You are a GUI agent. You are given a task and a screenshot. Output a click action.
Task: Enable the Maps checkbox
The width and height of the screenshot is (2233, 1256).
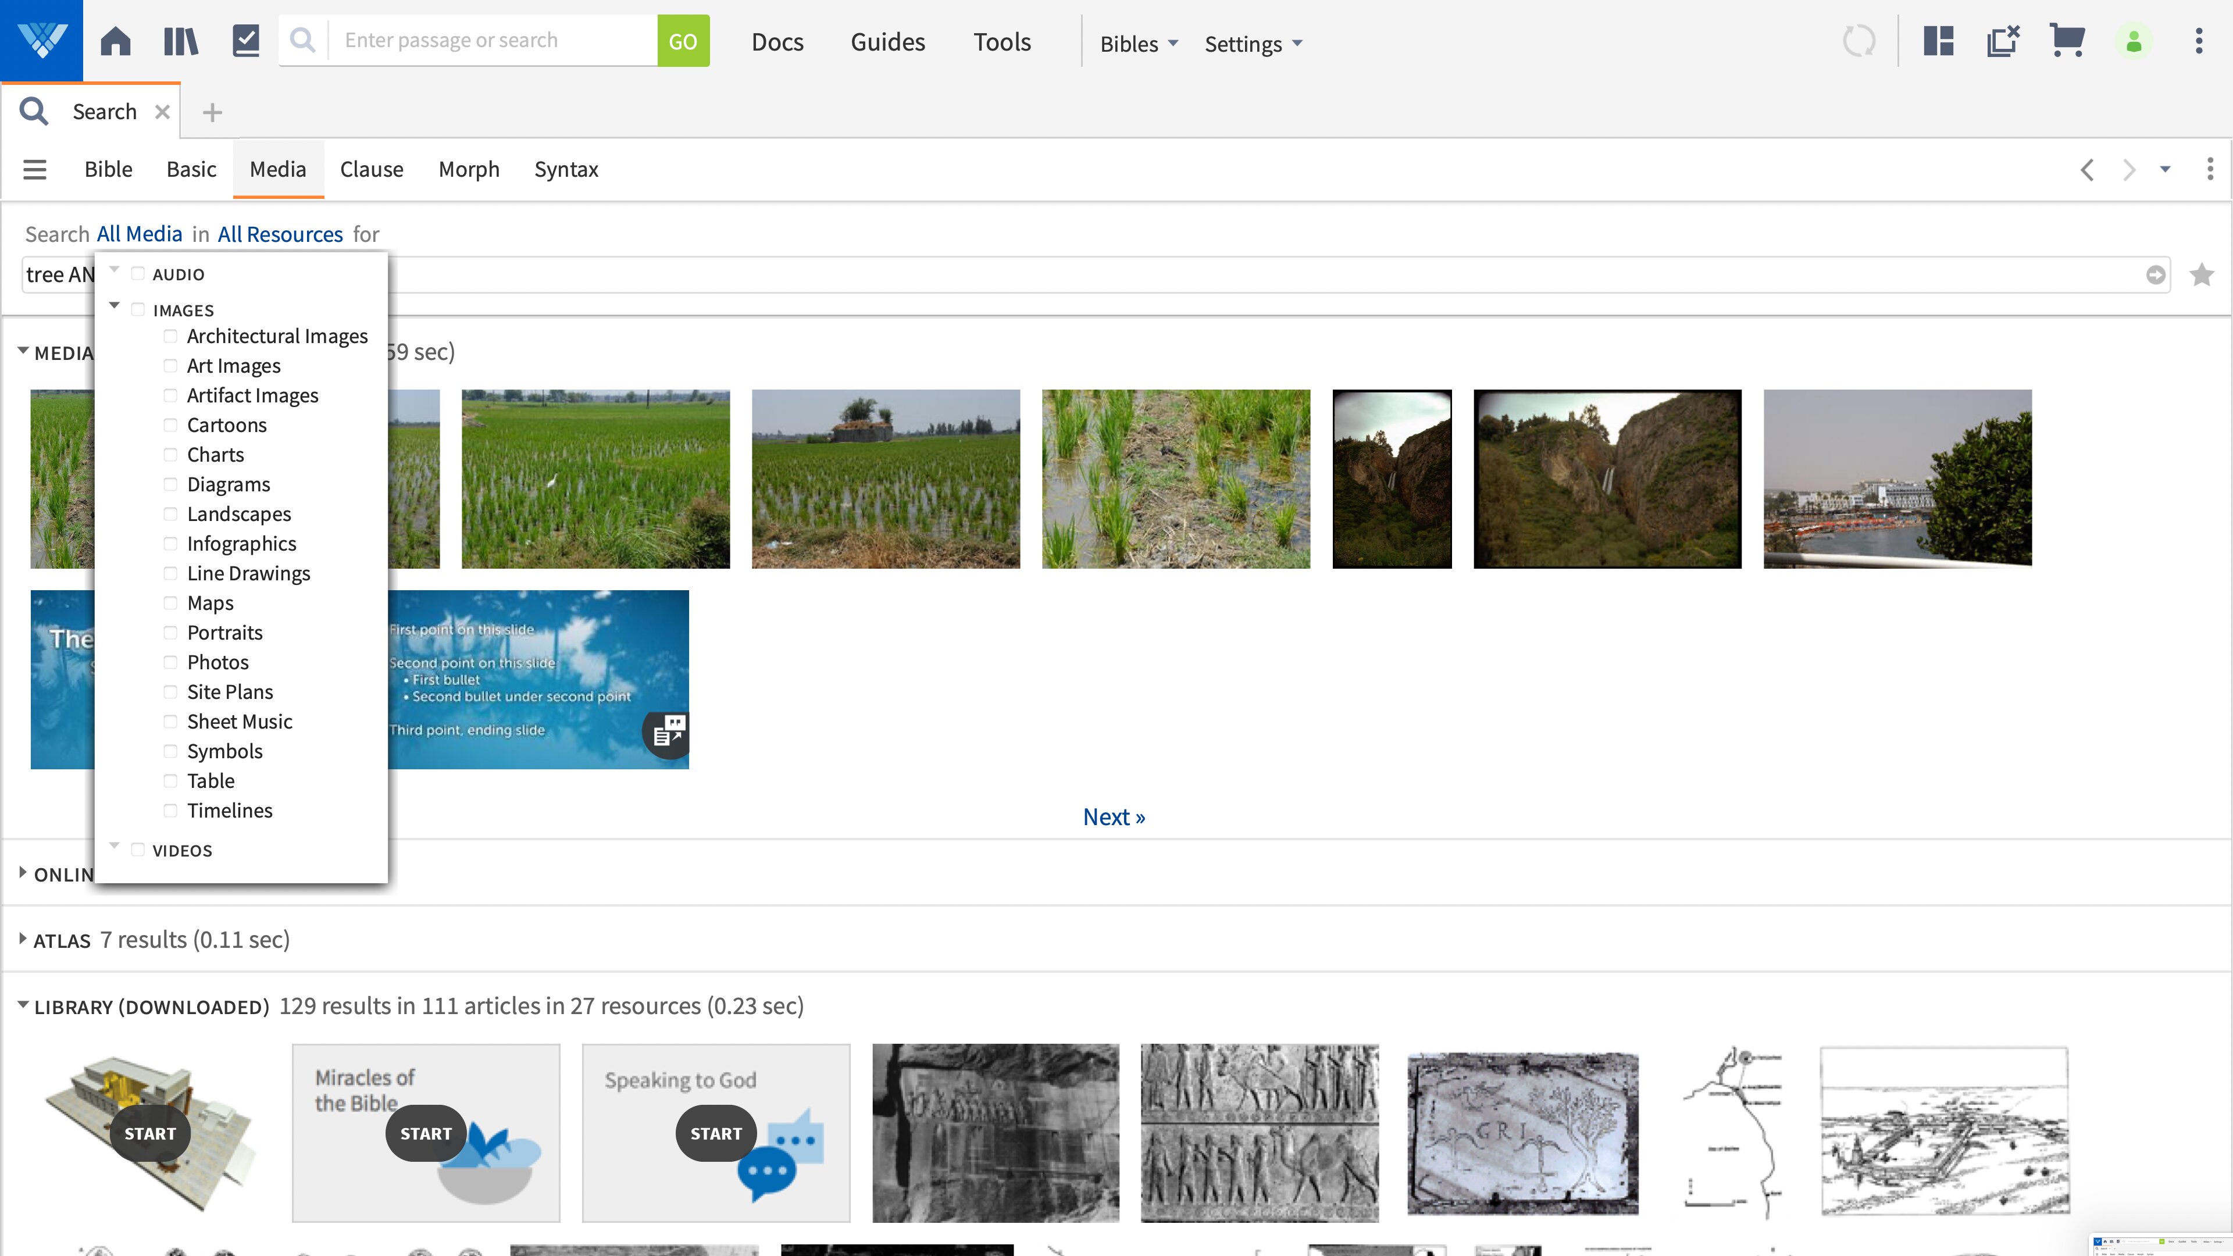coord(171,604)
